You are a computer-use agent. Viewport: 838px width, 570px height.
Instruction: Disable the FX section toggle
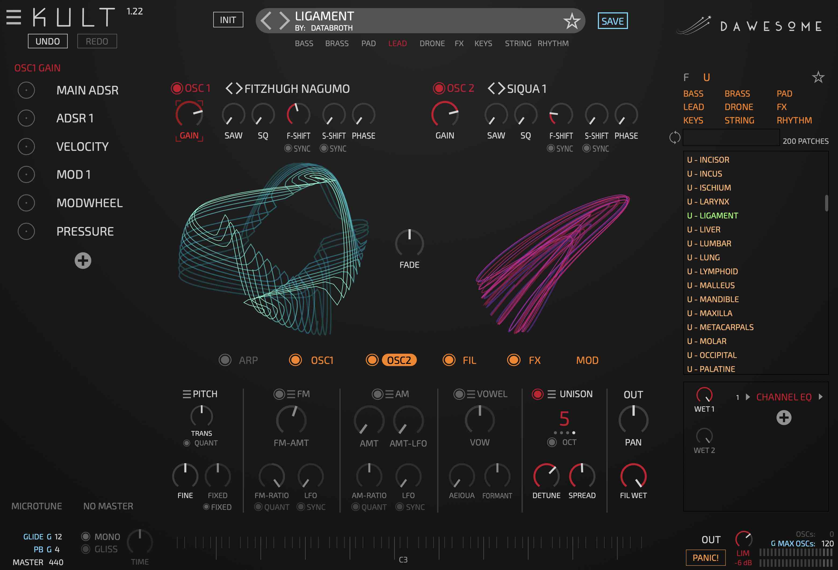click(x=514, y=360)
